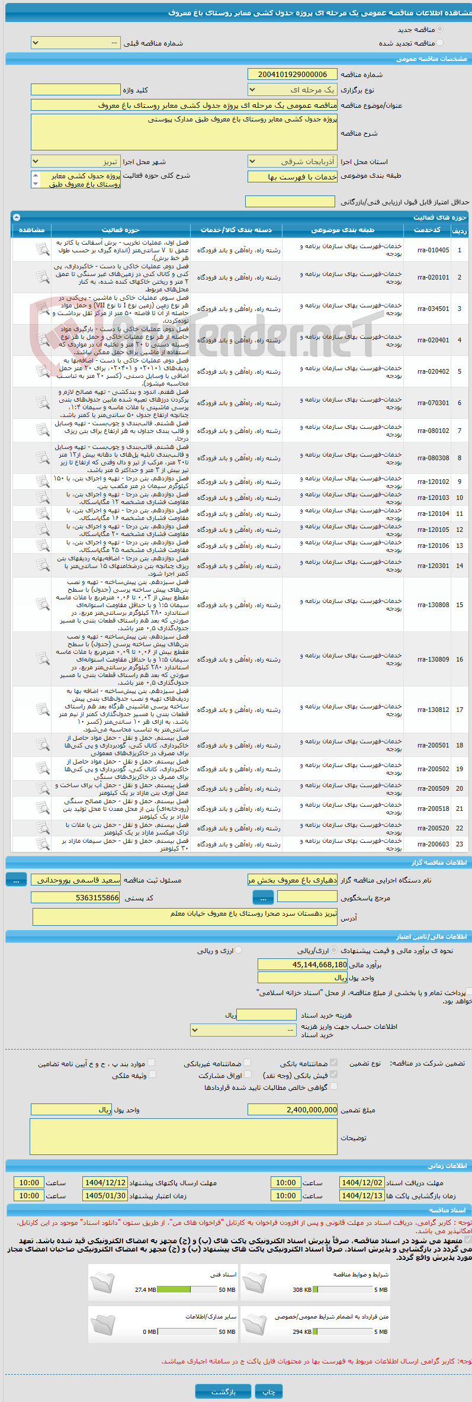The height and width of the screenshot is (1402, 472).
Task: Step up شرح کلی حوزه فعالیت list
Action: click(x=36, y=175)
